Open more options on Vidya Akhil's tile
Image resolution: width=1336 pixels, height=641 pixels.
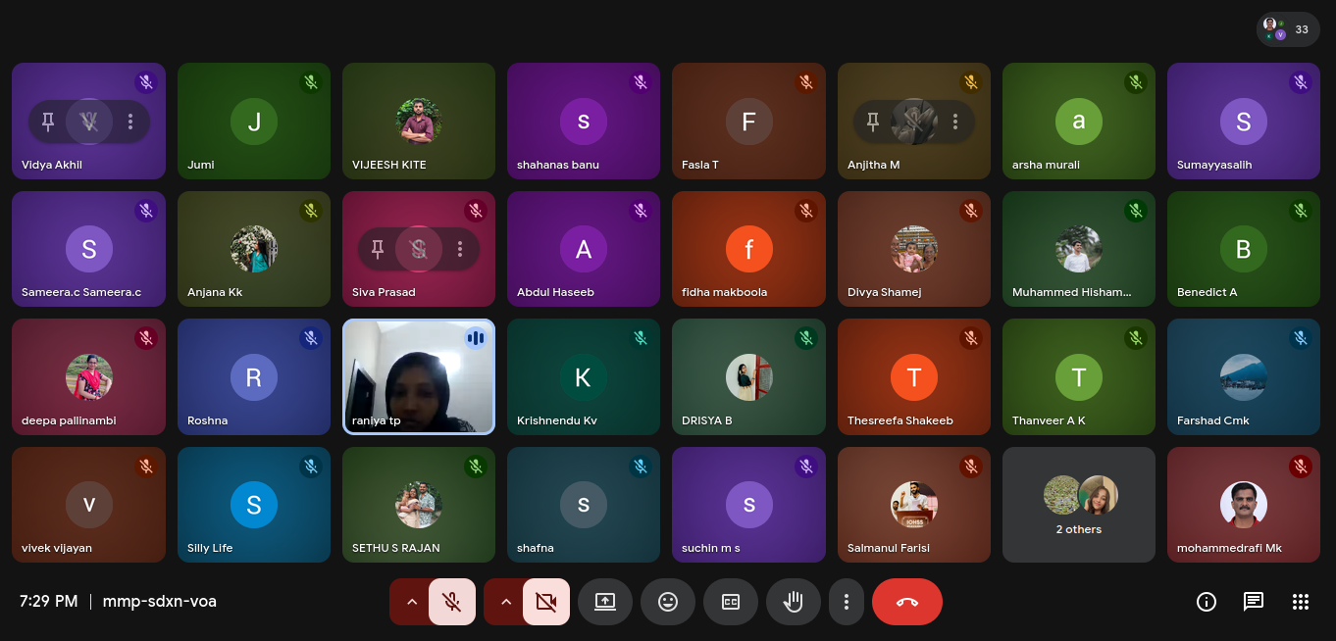tap(130, 122)
